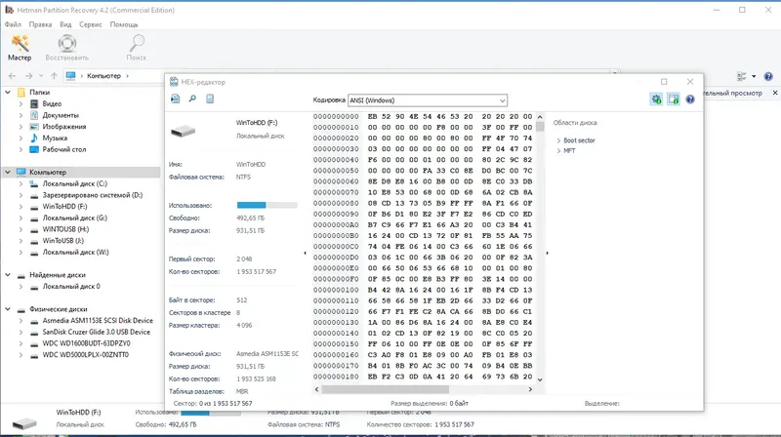The image size is (781, 437).
Task: Select WDC WD5000LPLX-00ZNTT0 disk
Action: [x=85, y=355]
